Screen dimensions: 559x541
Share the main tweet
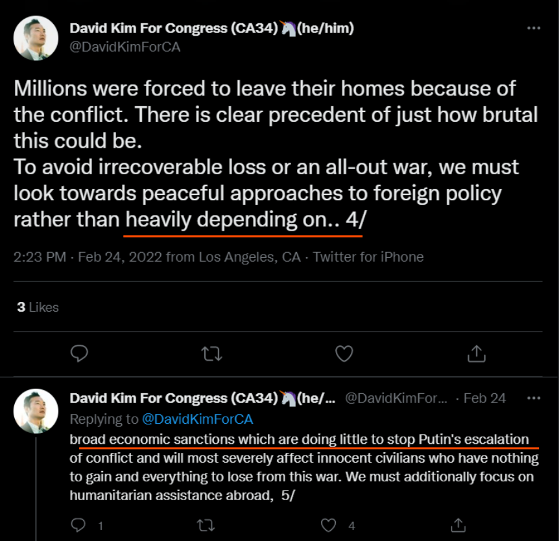pos(477,354)
